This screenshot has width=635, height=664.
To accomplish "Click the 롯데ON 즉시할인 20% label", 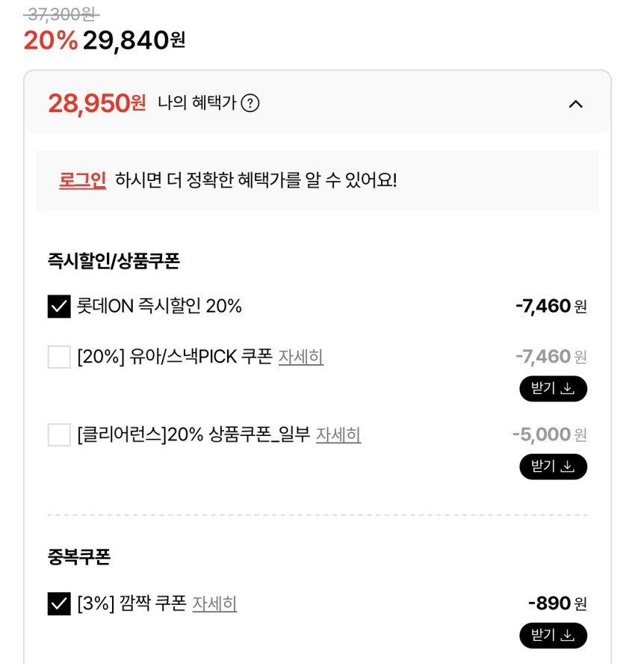I will (159, 307).
